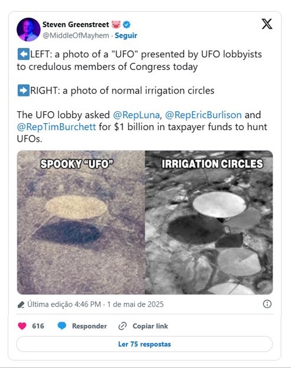Open the info circle icon
The width and height of the screenshot is (291, 368).
(267, 304)
